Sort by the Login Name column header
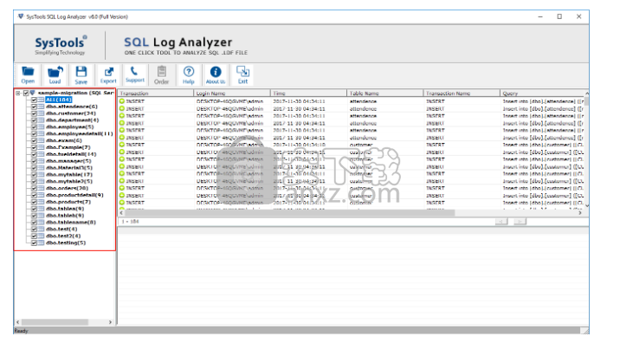620x343 pixels. pyautogui.click(x=232, y=94)
